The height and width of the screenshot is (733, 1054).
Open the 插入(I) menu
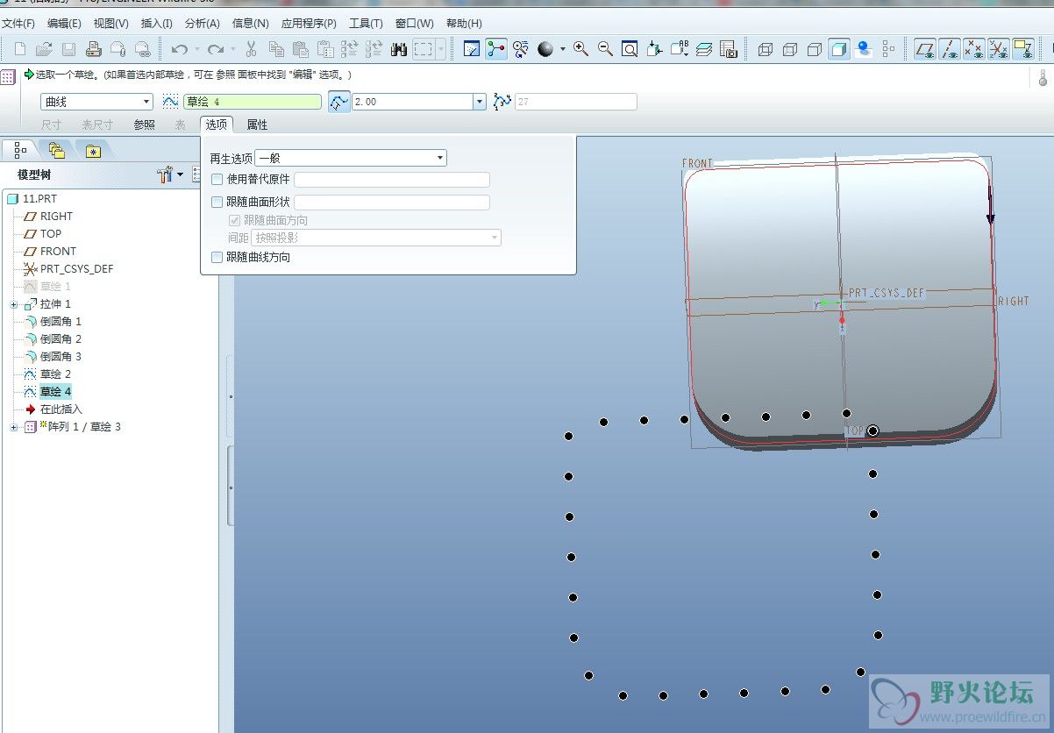157,24
